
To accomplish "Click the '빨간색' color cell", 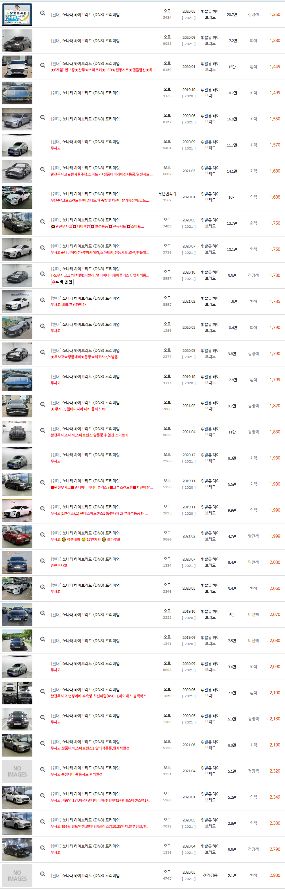I will pyautogui.click(x=253, y=536).
